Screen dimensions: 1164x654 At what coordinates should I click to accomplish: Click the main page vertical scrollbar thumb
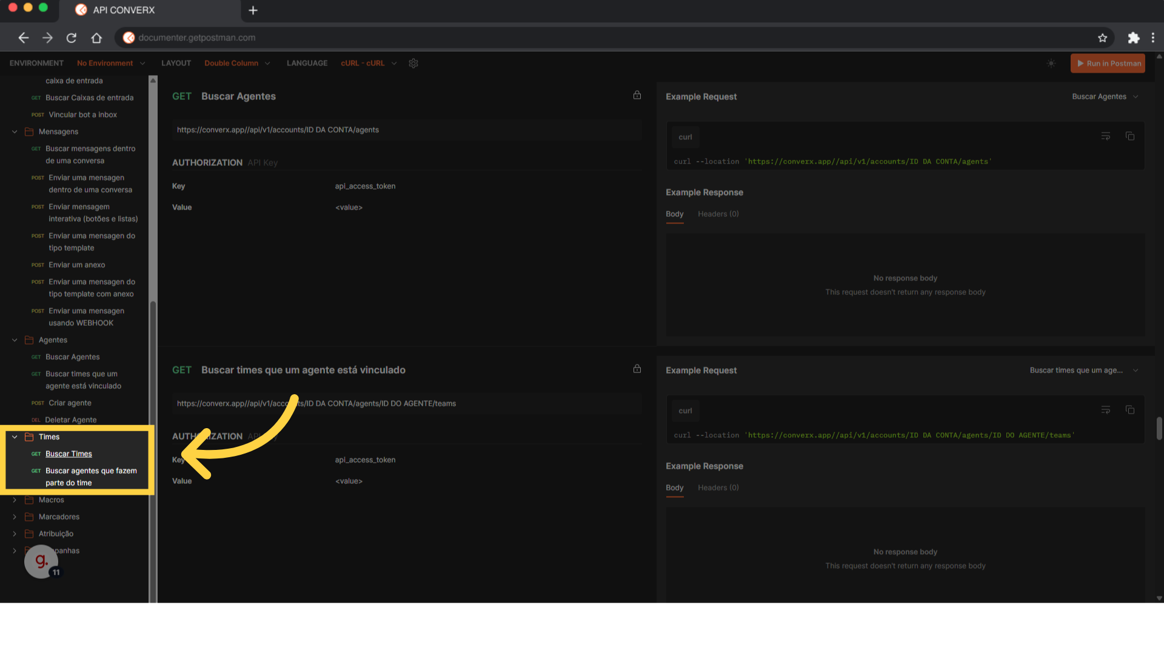[x=1159, y=428]
